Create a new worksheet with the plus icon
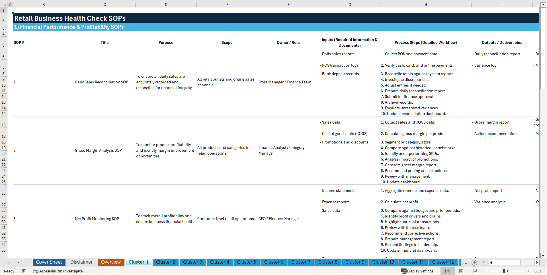The width and height of the screenshot is (547, 275). (x=474, y=262)
